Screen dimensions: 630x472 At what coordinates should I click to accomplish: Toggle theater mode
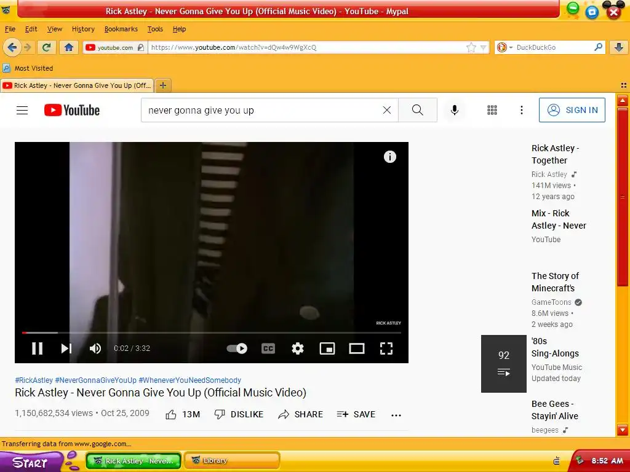tap(356, 348)
